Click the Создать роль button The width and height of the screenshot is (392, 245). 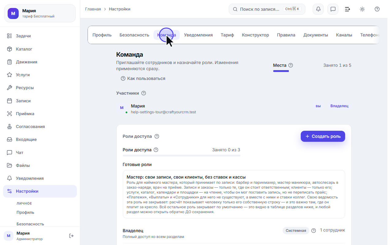point(323,136)
